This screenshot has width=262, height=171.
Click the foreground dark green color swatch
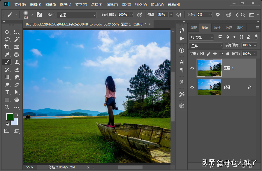coord(9,116)
